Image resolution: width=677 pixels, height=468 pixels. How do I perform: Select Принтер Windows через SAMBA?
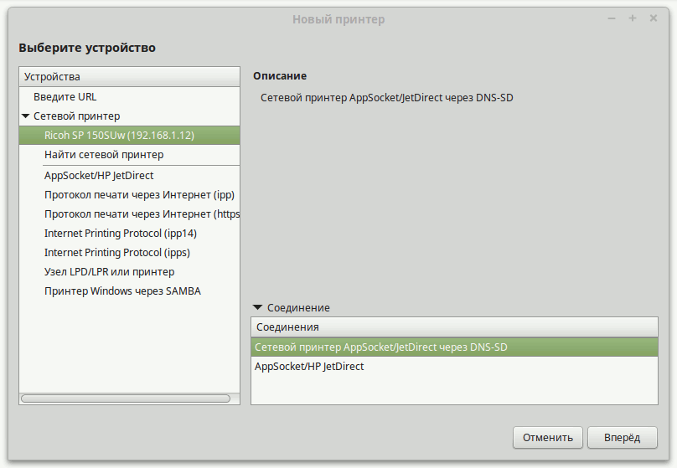(x=122, y=291)
